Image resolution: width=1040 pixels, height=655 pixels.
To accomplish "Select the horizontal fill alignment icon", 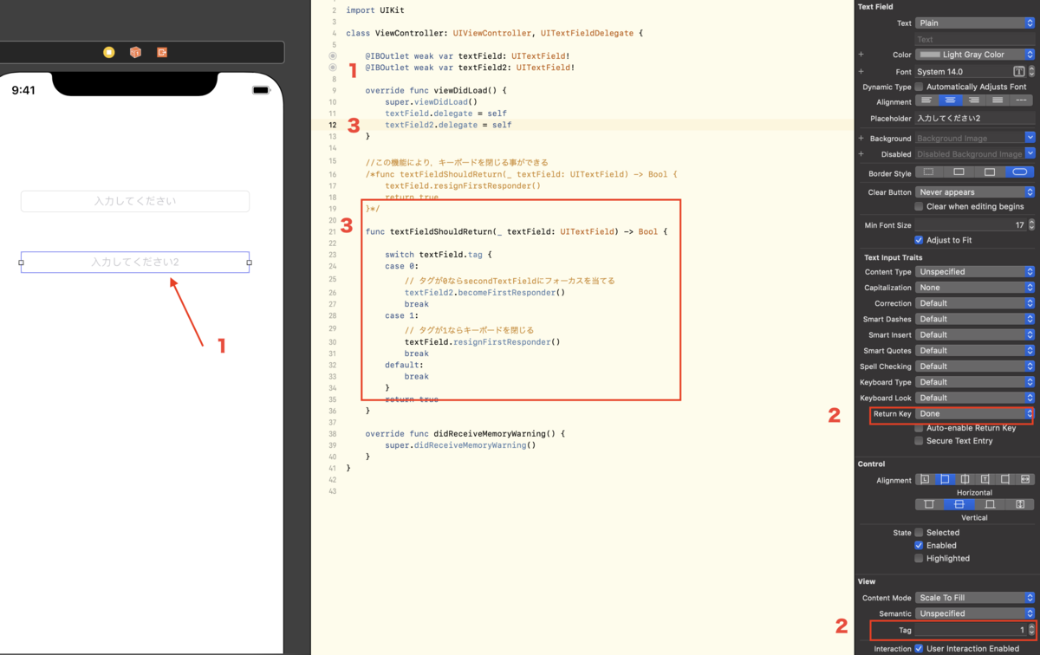I will point(1025,479).
